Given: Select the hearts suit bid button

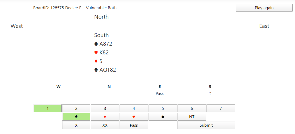Looking at the screenshot, I should click(134, 117).
